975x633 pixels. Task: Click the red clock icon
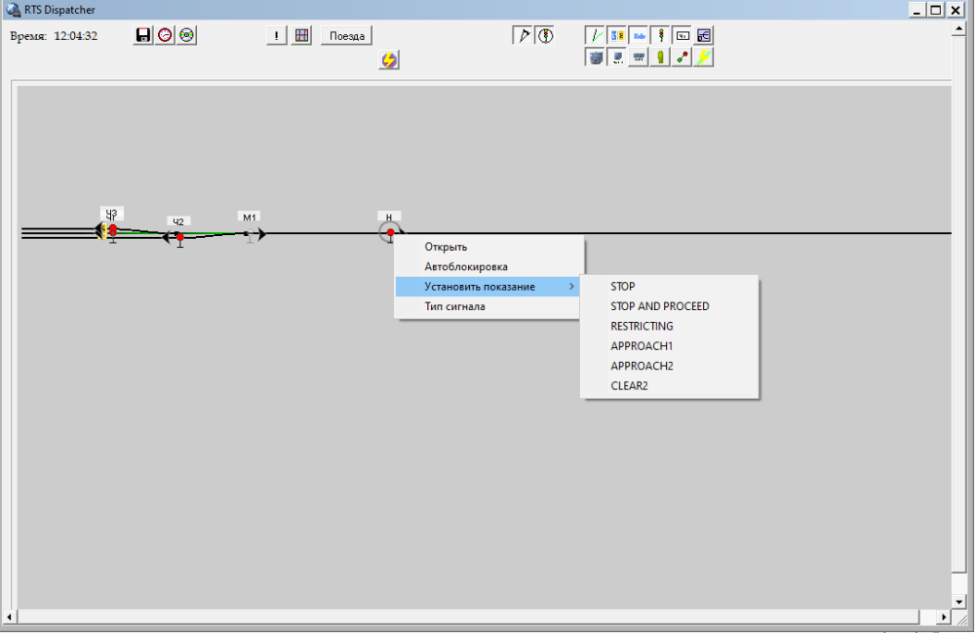(165, 35)
